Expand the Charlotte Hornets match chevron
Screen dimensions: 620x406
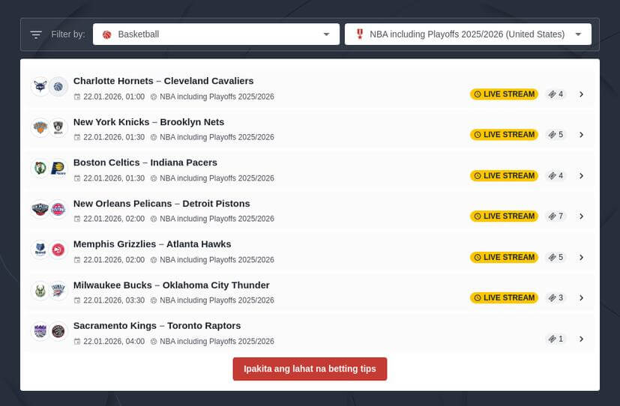click(581, 94)
